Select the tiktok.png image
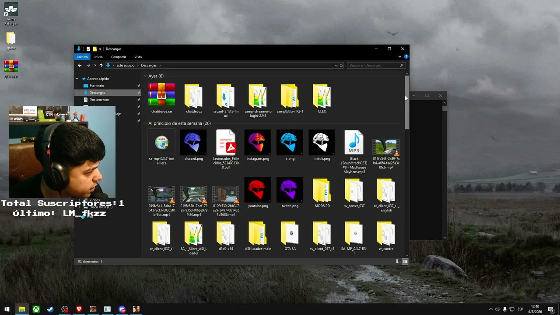 [322, 145]
